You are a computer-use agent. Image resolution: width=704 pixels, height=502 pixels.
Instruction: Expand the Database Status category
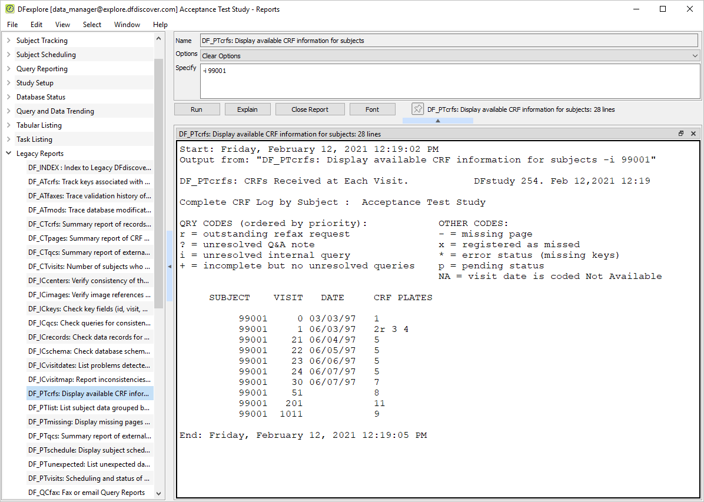tap(8, 97)
